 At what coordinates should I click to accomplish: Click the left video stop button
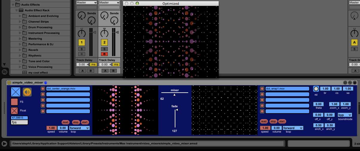coord(76,122)
